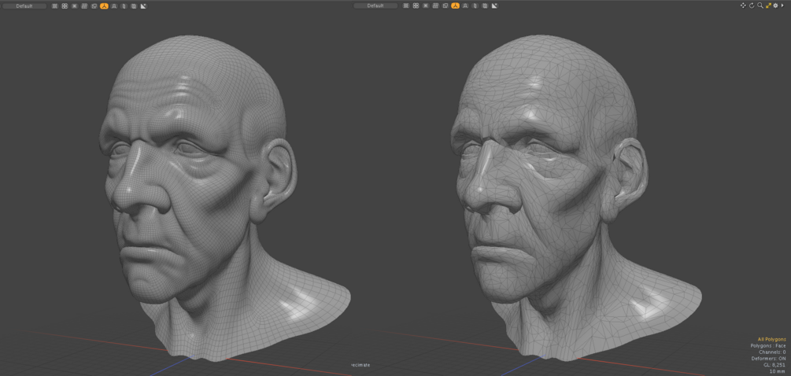Click the four-squares layout icon in left viewport
Image resolution: width=791 pixels, height=376 pixels.
coord(65,6)
